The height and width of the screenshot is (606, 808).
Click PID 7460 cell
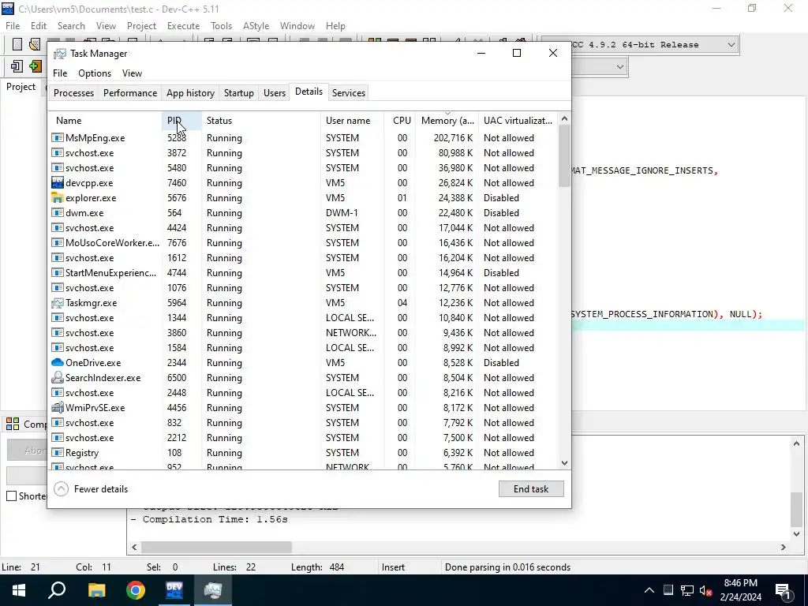tap(177, 183)
